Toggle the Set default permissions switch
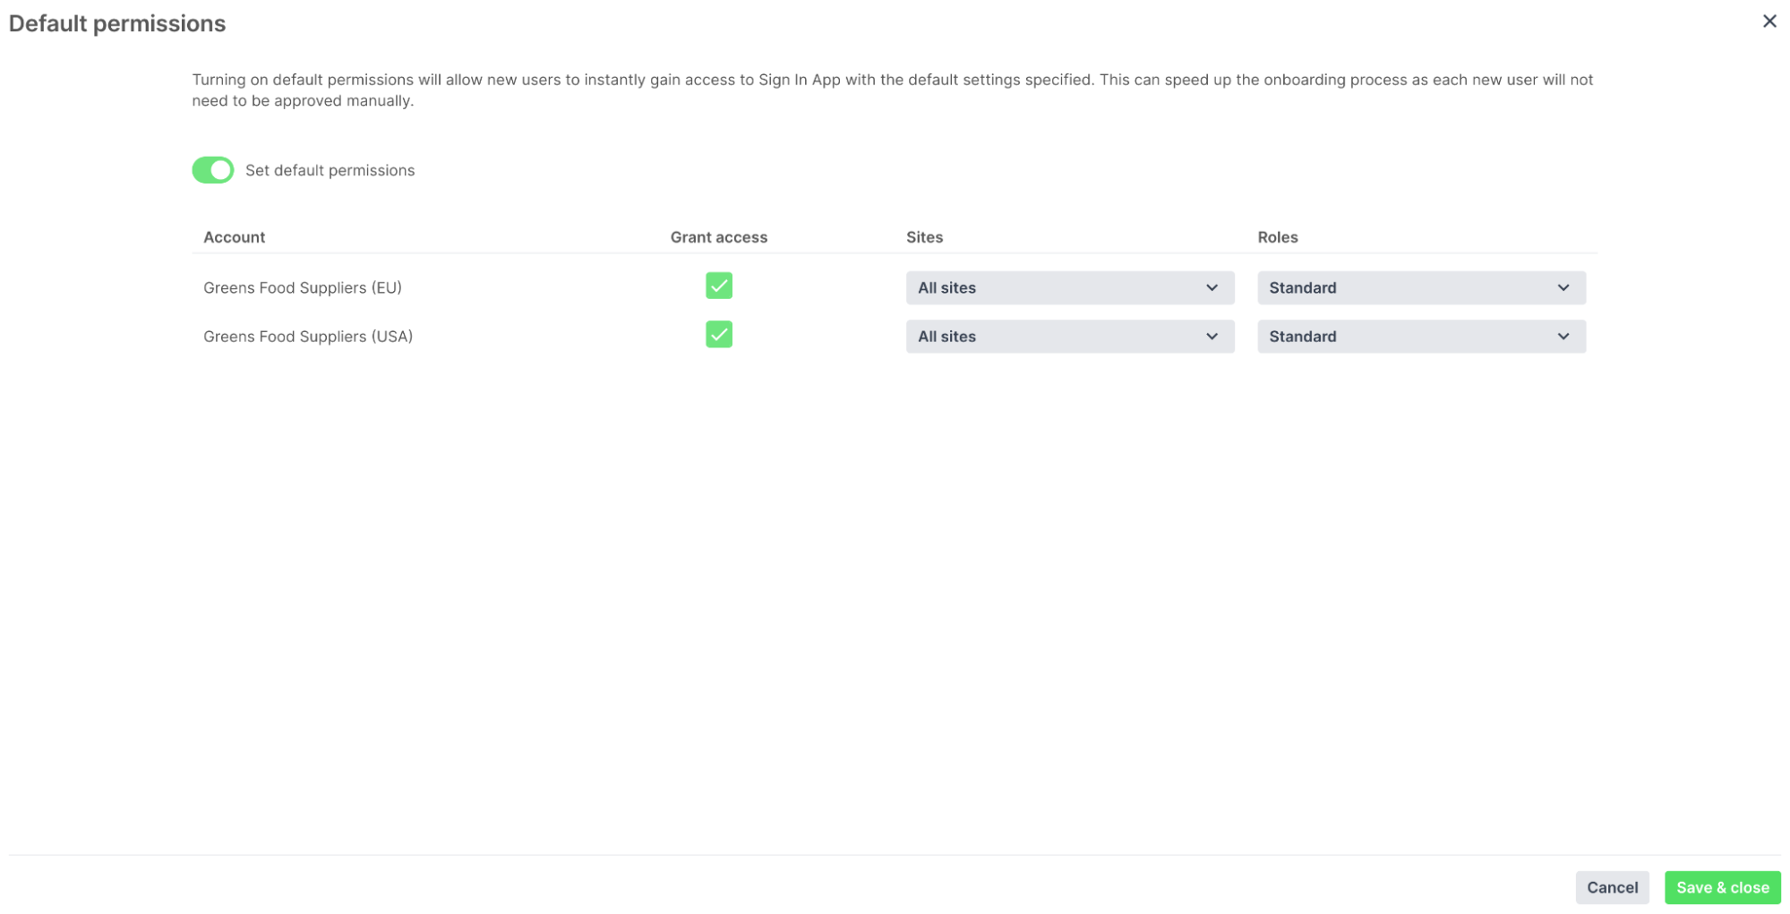This screenshot has width=1790, height=914. click(212, 170)
